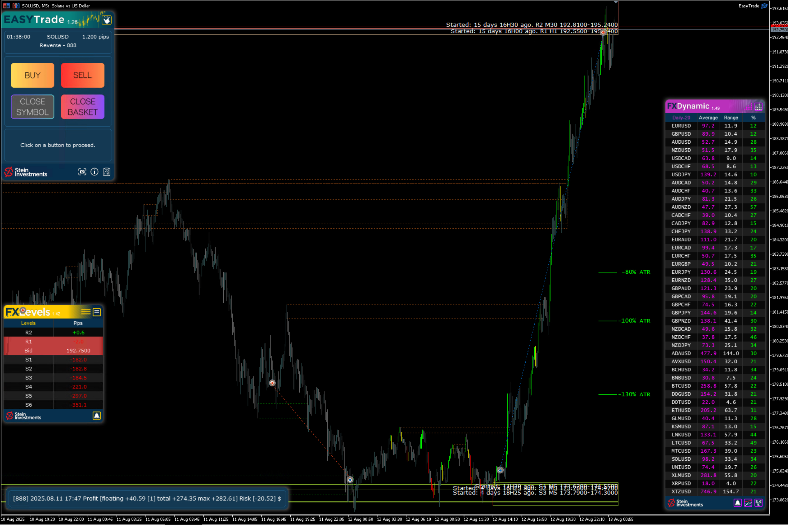Click the screenshot camera icon in EASYTrade
This screenshot has height=525, width=788.
pos(82,172)
